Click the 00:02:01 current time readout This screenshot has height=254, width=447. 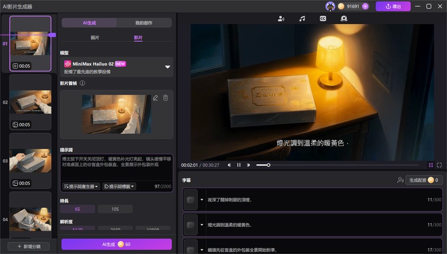[189, 165]
